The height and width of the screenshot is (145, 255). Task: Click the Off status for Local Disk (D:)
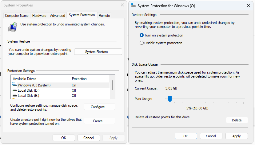click(74, 90)
